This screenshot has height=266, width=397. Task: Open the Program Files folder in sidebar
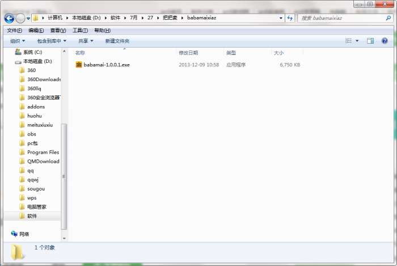[x=39, y=153]
